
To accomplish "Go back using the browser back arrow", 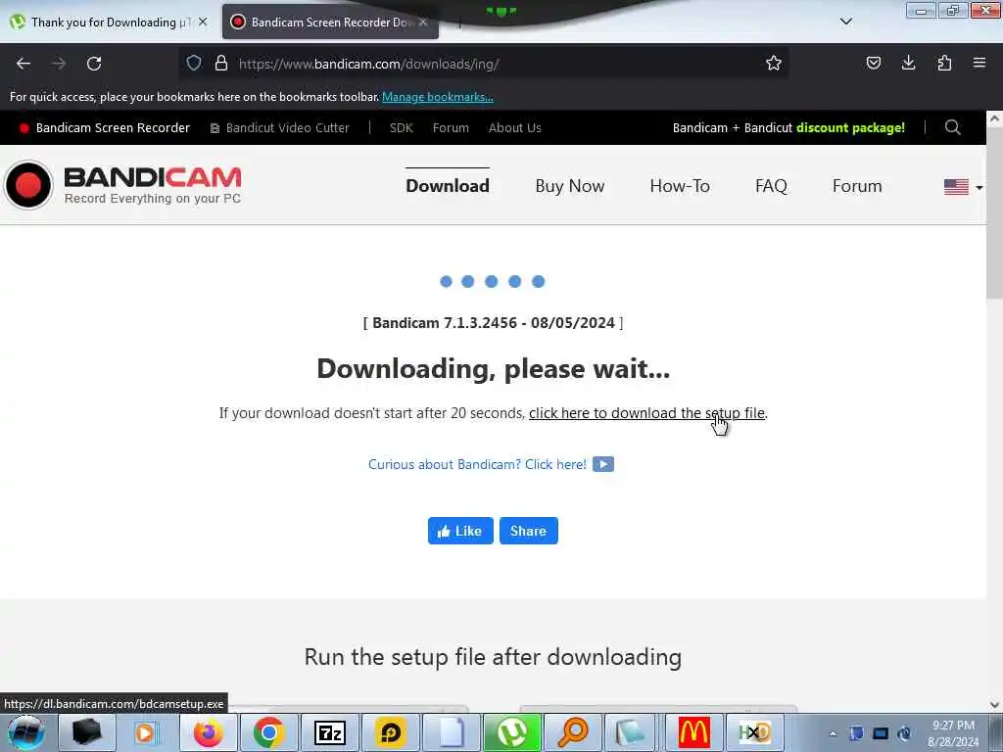I will 24,64.
